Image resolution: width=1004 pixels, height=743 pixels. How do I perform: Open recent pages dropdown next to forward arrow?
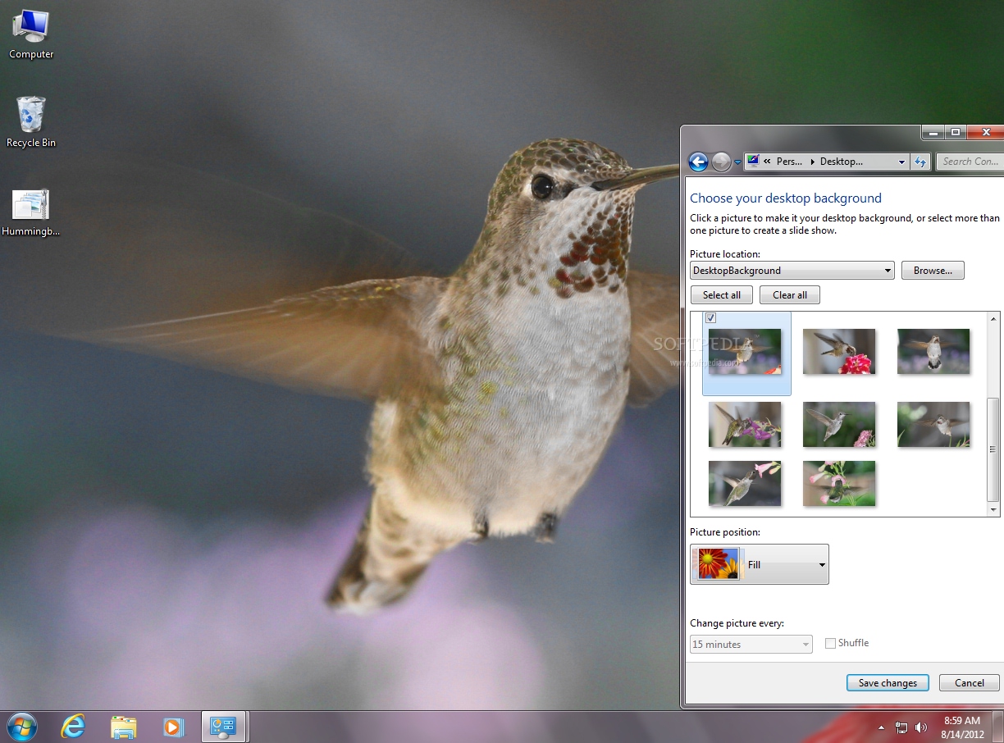click(x=737, y=162)
